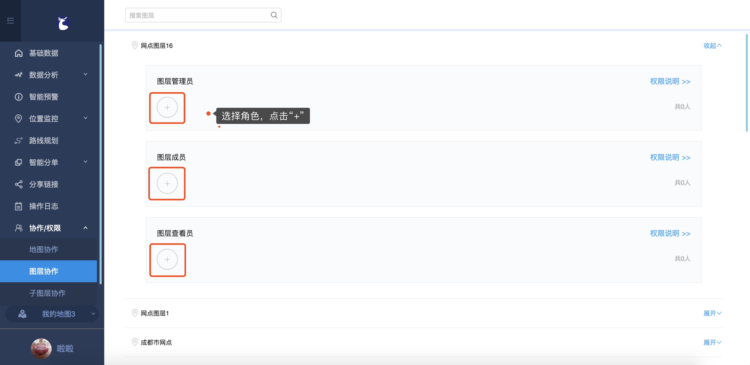Toggle the sidebar collapse hamburger icon
This screenshot has width=750, height=365.
pos(10,21)
